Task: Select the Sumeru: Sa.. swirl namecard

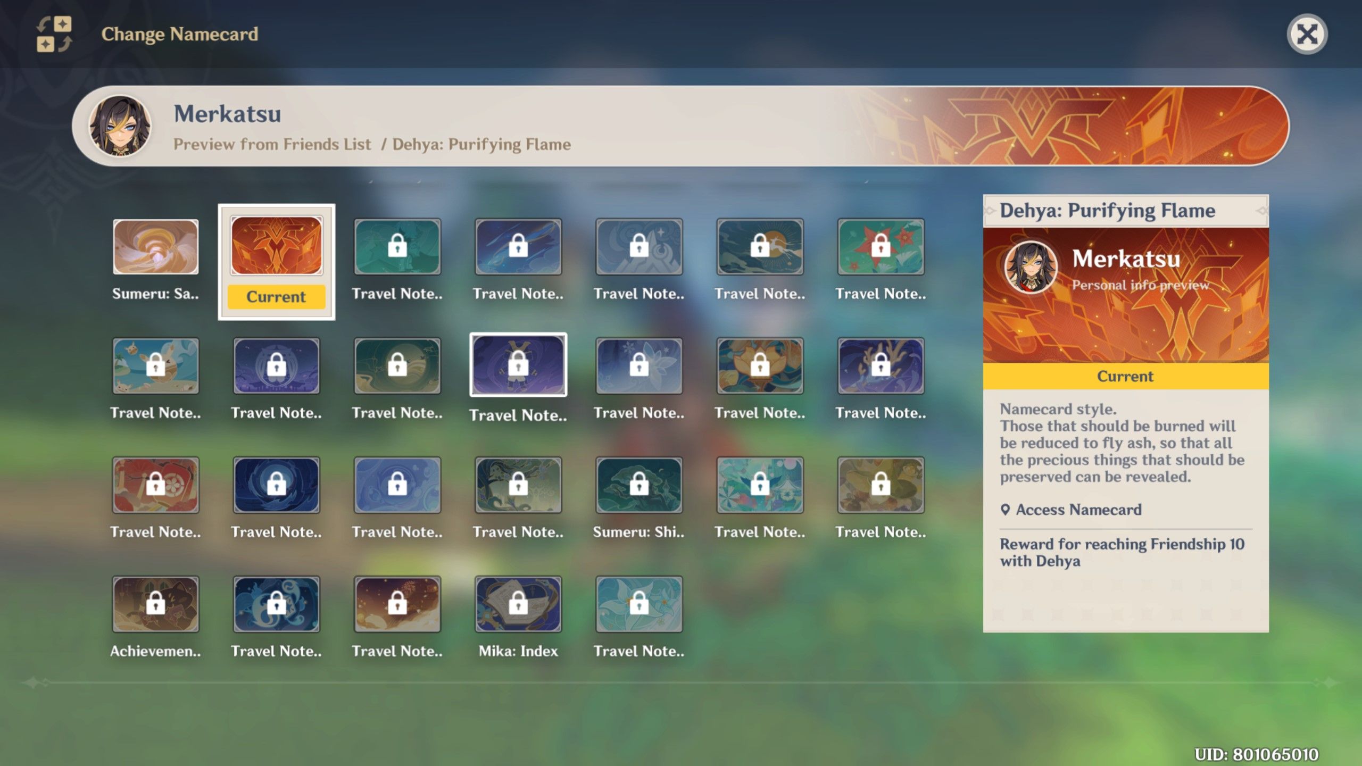Action: point(155,247)
